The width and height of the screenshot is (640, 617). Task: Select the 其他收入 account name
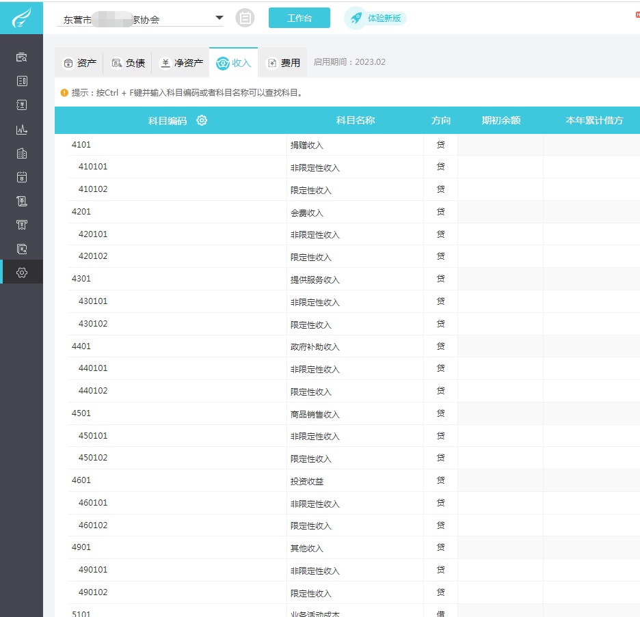[306, 549]
